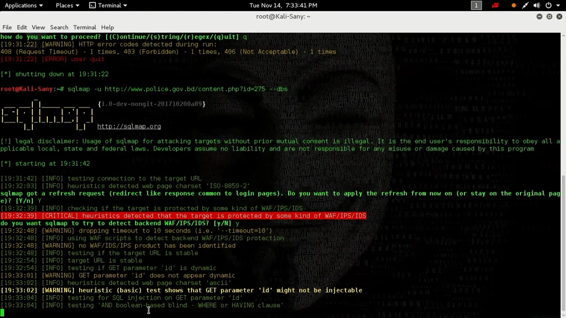Image resolution: width=566 pixels, height=318 pixels.
Task: Click the speaker volume icon
Action: click(536, 5)
